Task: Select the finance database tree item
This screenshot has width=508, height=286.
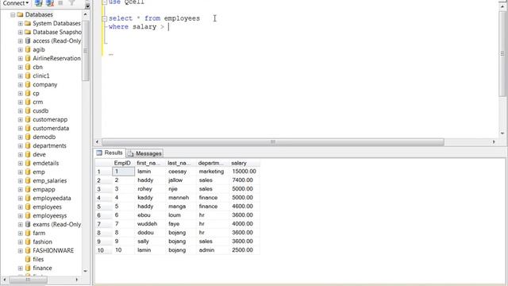Action: (x=42, y=268)
